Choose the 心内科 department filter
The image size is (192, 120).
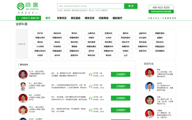point(108,38)
